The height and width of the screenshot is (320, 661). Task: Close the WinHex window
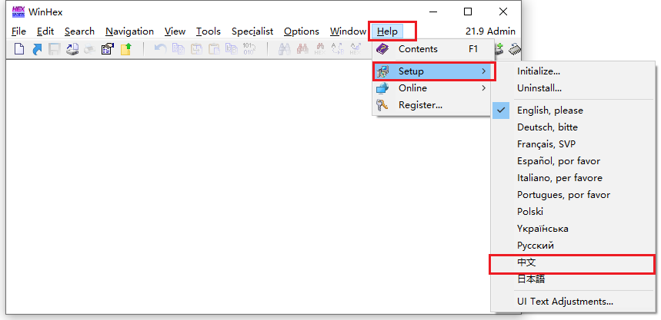503,12
